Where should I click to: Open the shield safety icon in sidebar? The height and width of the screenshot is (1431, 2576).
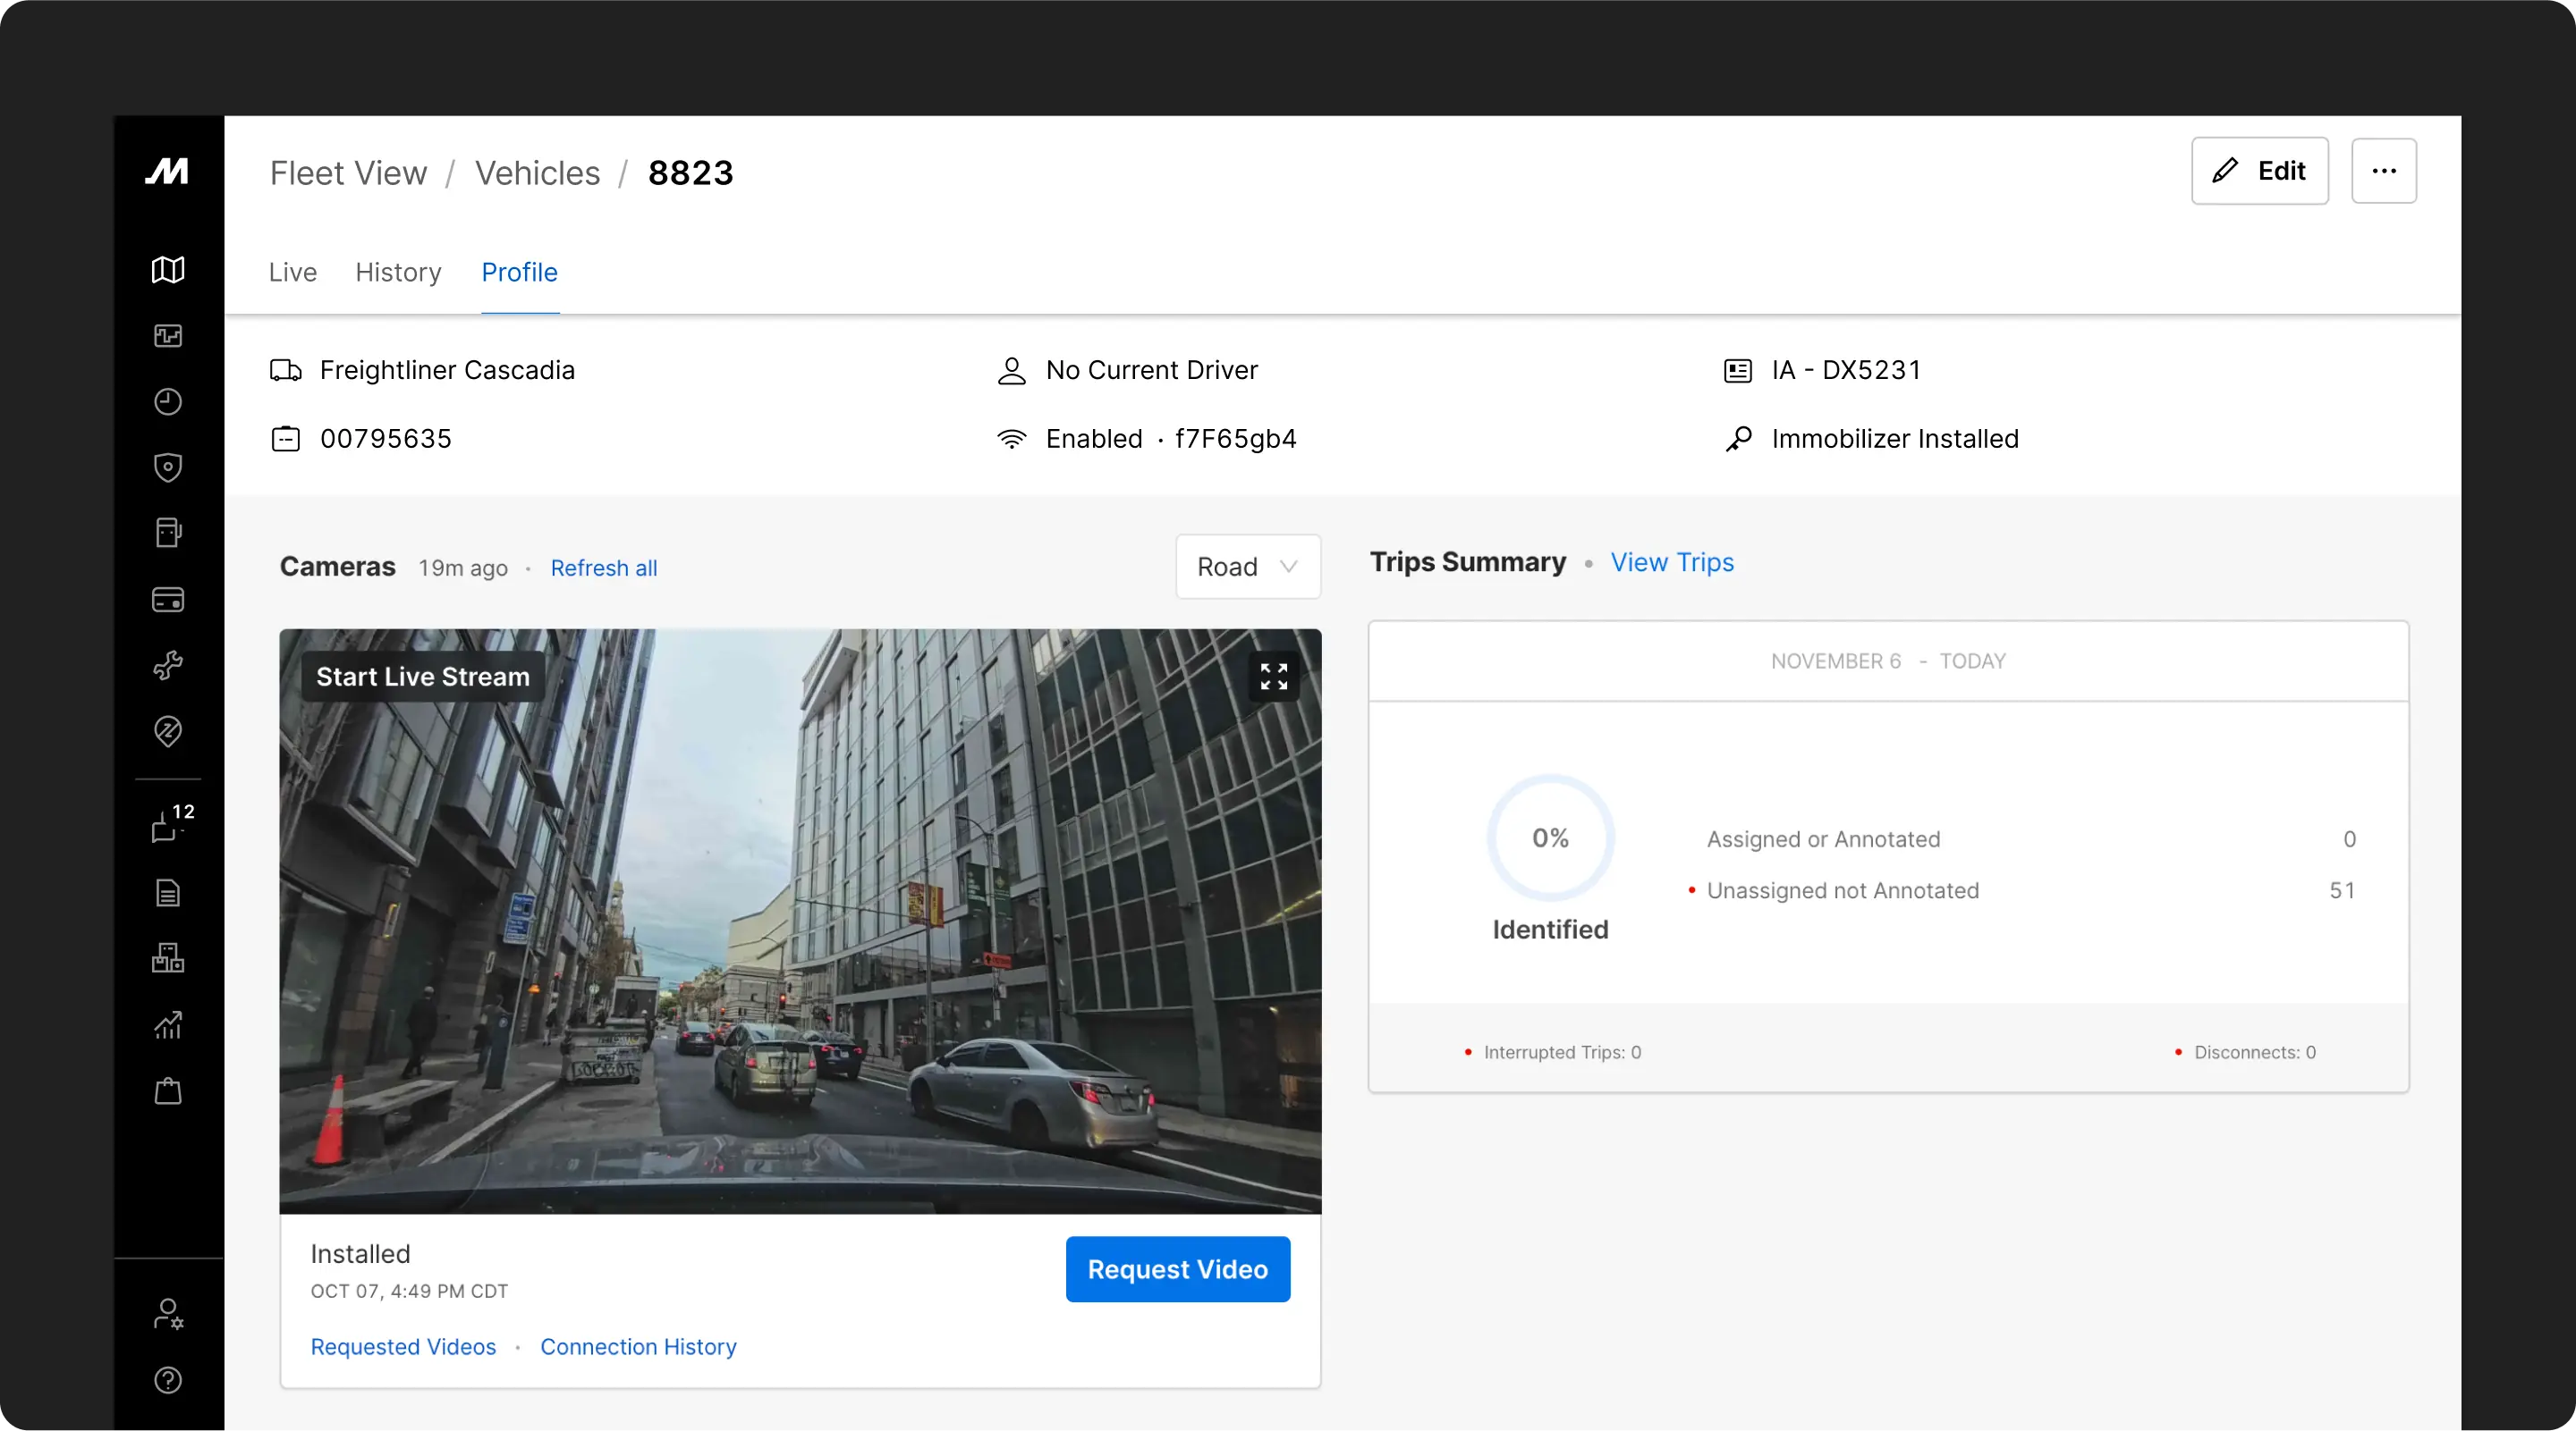168,467
